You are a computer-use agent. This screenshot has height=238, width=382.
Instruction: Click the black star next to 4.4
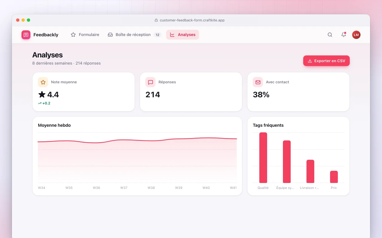(x=42, y=95)
